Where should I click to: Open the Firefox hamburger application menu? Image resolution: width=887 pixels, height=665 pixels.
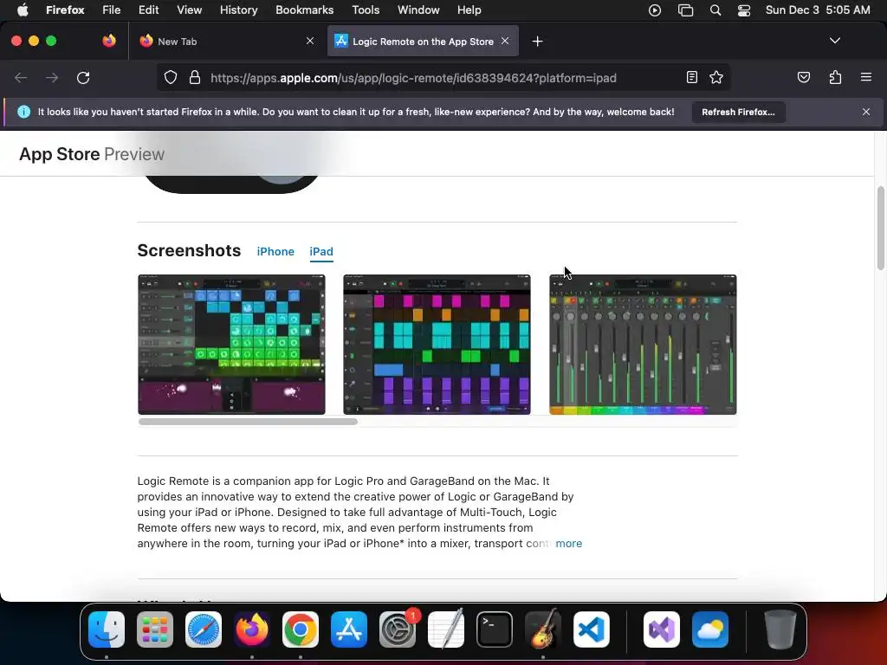click(x=865, y=77)
